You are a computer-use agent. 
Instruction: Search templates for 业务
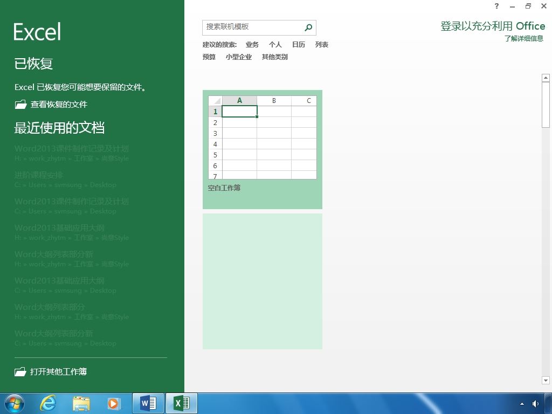point(252,45)
